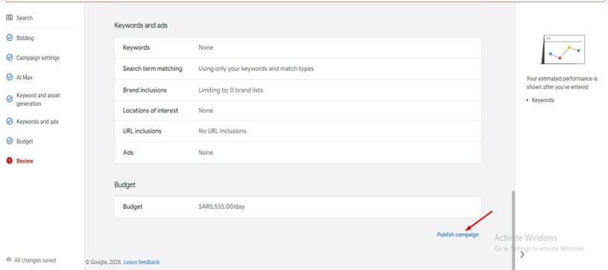Open the Campaign settings step

38,57
